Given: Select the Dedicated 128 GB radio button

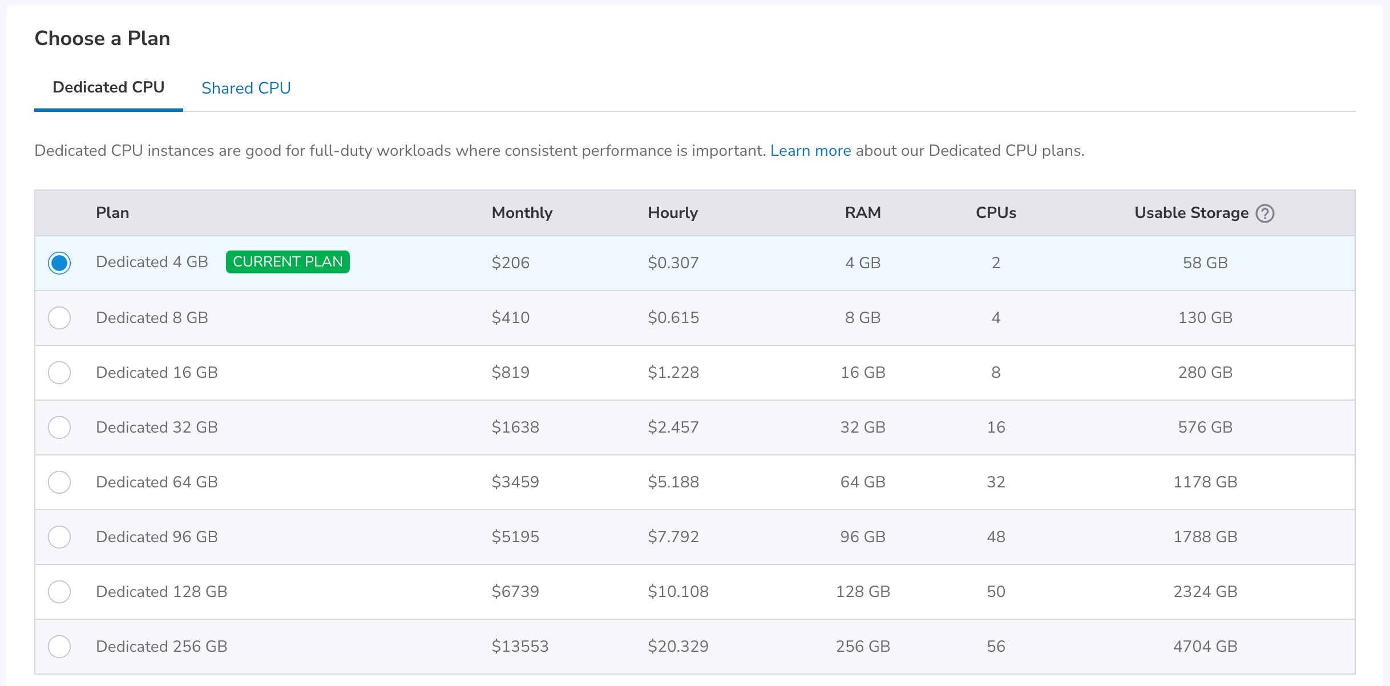Looking at the screenshot, I should tap(59, 592).
